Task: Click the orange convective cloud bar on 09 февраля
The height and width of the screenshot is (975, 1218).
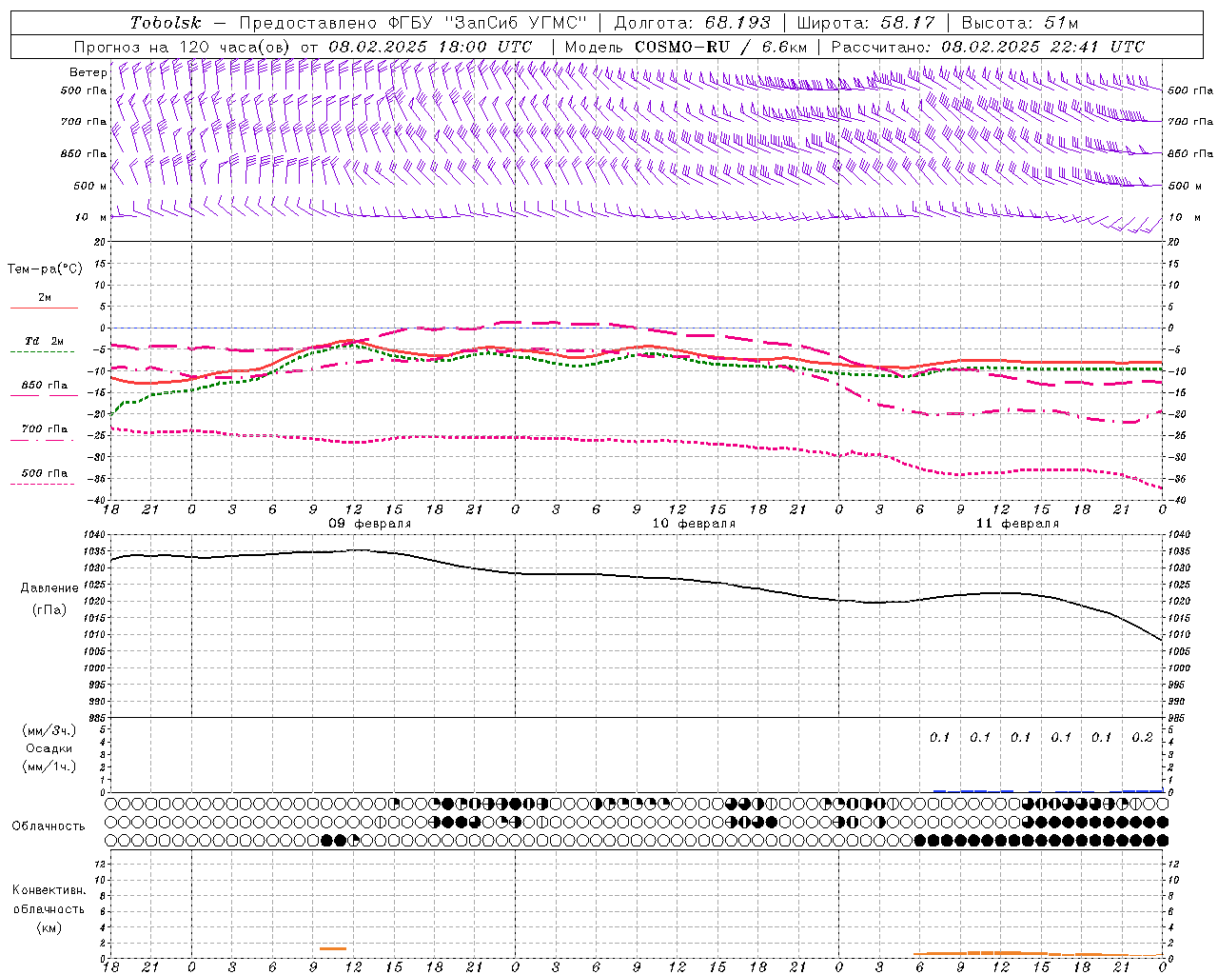Action: (x=333, y=948)
